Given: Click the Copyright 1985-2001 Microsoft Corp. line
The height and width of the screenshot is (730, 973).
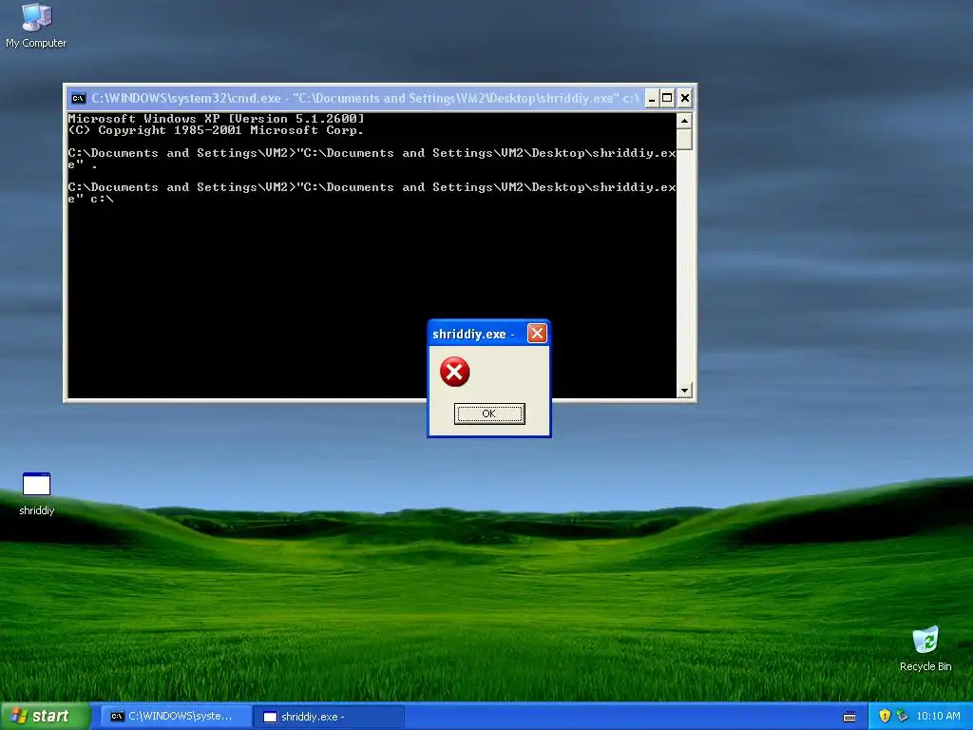Looking at the screenshot, I should [x=216, y=130].
